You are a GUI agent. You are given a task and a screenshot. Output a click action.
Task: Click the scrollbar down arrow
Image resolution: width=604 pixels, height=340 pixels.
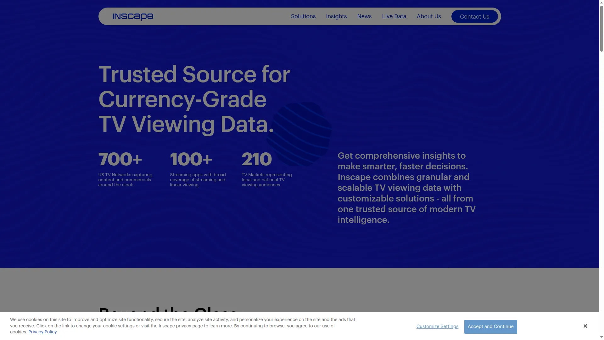601,337
